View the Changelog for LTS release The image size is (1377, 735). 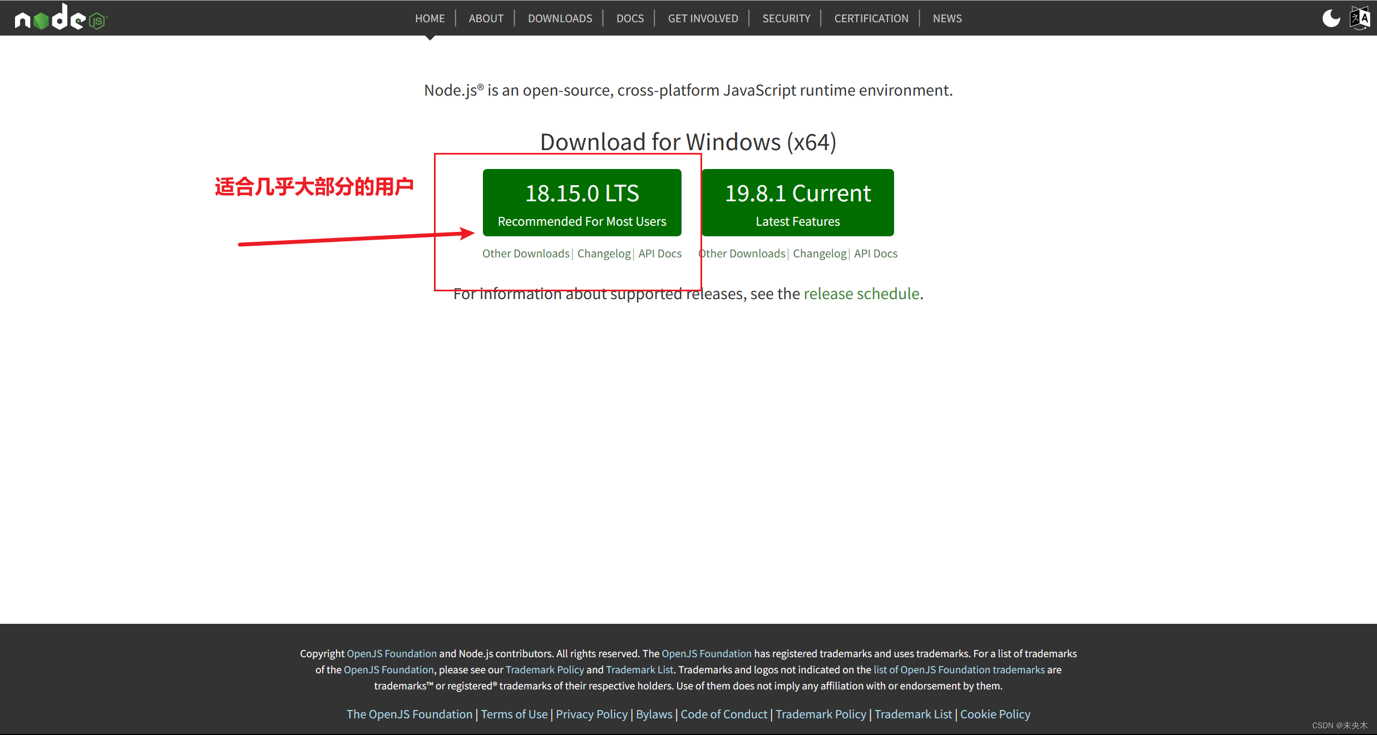click(604, 254)
